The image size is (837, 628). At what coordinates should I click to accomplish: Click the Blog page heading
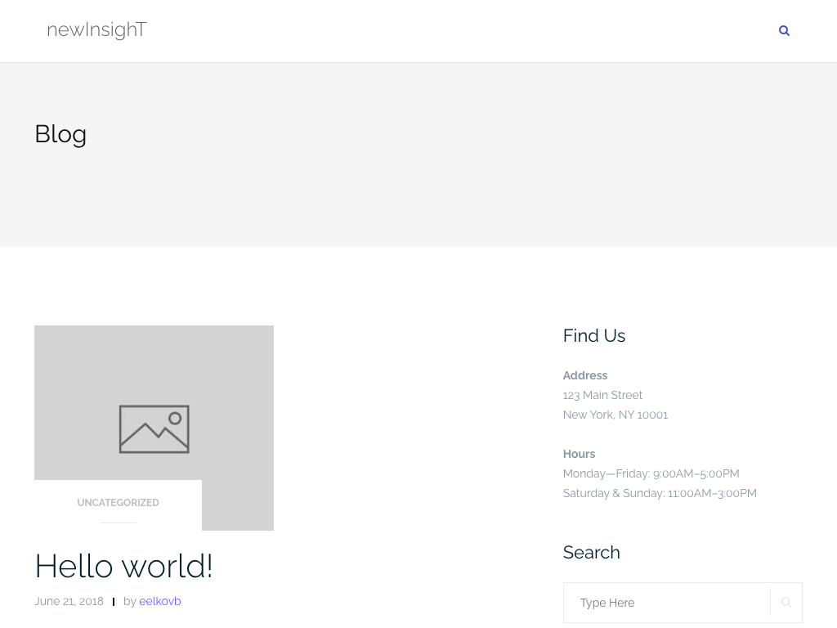60,134
